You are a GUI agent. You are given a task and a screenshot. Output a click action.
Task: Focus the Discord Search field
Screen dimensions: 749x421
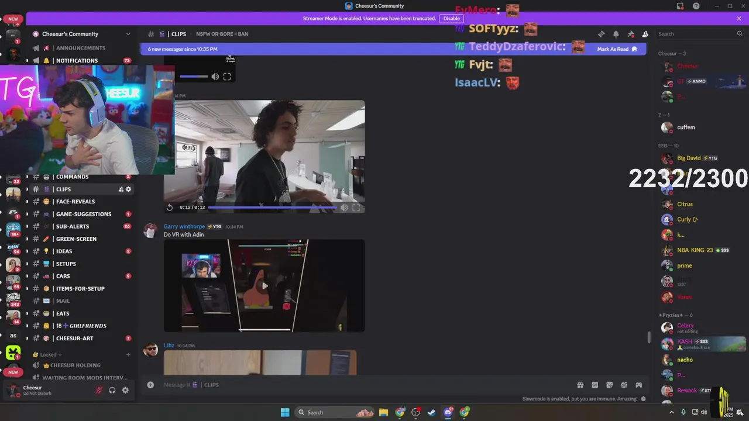tap(700, 34)
